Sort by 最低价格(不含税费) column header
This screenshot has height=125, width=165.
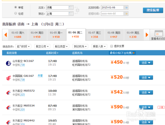pos(122,53)
